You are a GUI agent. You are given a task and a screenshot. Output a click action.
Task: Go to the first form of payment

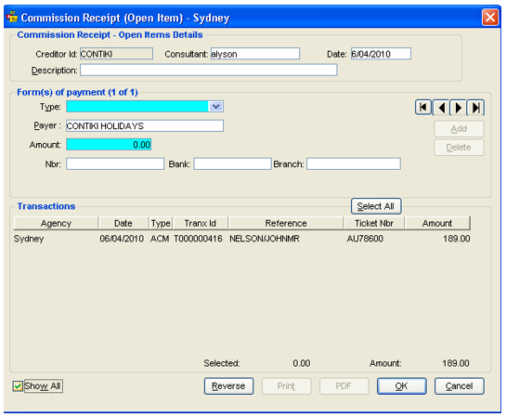tap(423, 107)
